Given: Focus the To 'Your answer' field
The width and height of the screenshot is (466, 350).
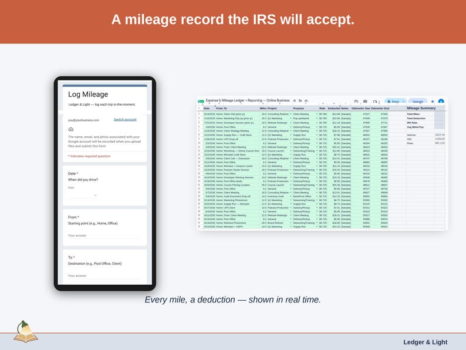Looking at the screenshot, I should (x=104, y=276).
